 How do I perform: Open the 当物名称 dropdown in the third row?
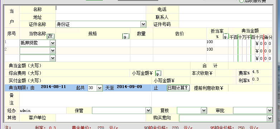point(53,58)
